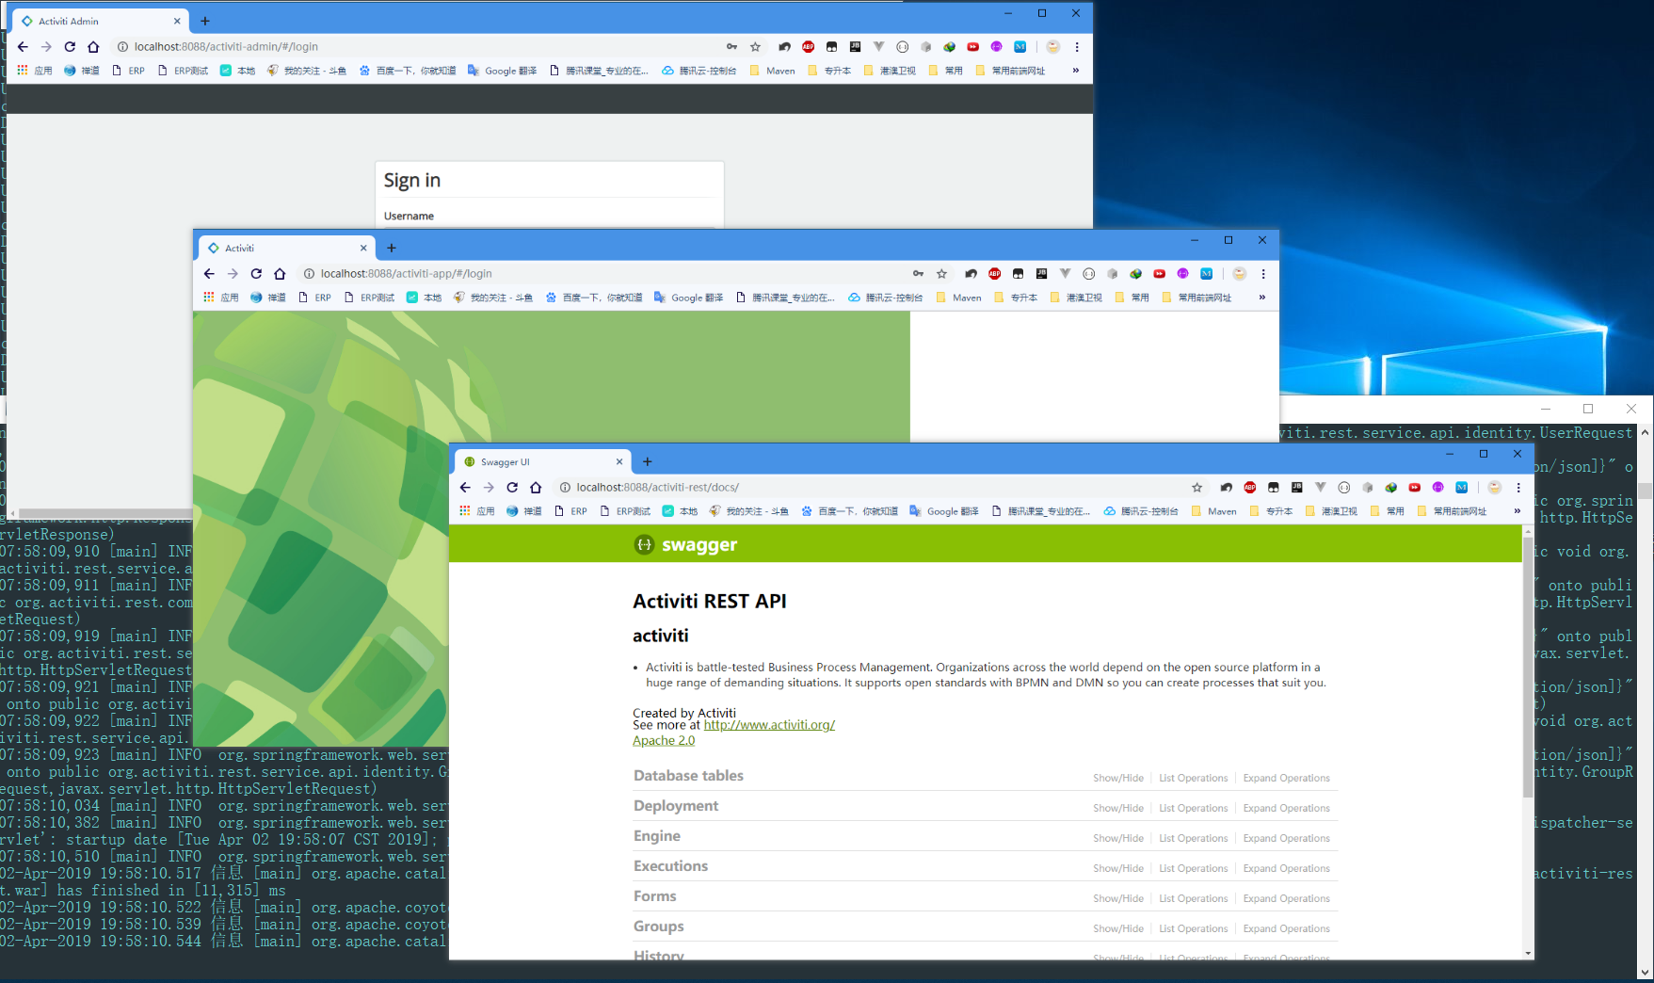The height and width of the screenshot is (983, 1654).
Task: Click back arrow in Activiti app window
Action: [209, 273]
